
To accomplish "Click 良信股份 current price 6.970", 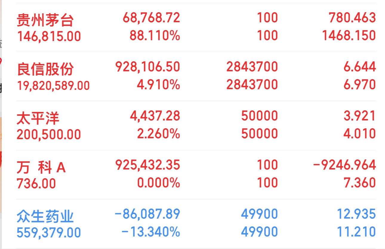I will [x=360, y=85].
